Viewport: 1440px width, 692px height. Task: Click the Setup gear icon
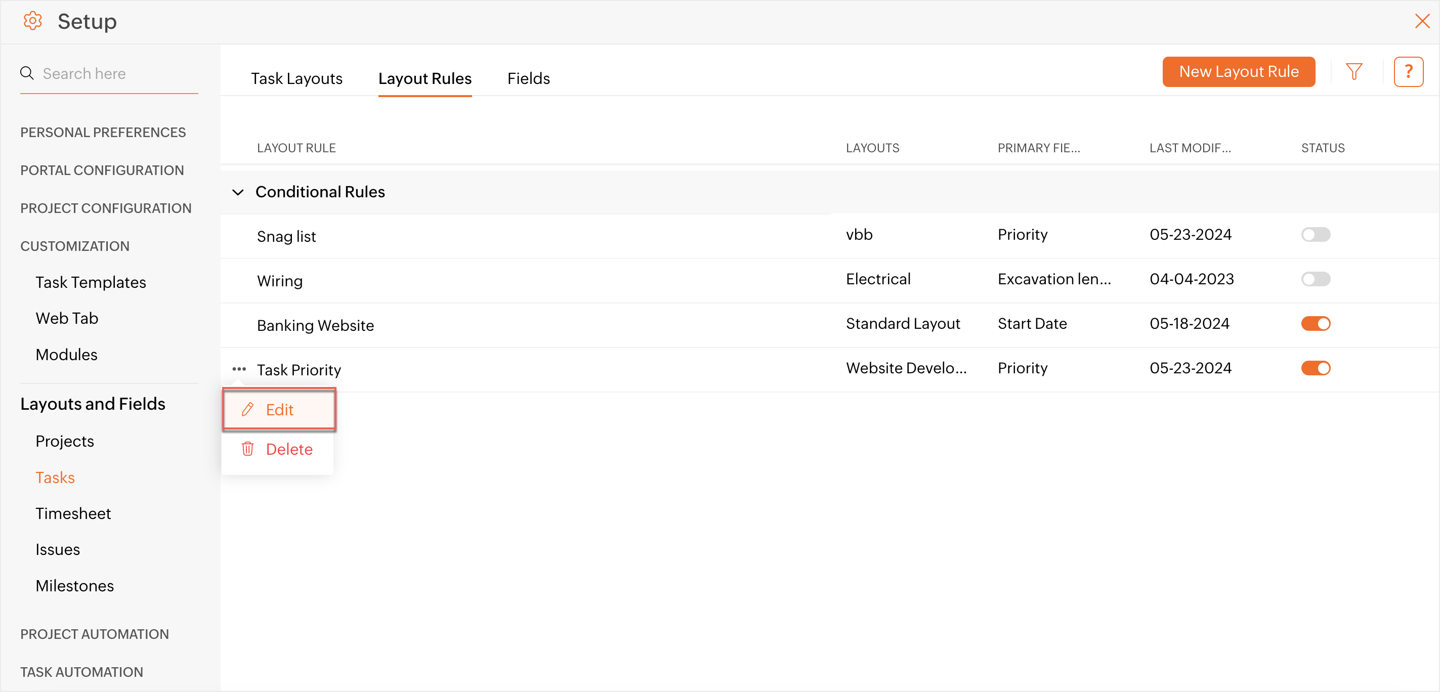32,21
